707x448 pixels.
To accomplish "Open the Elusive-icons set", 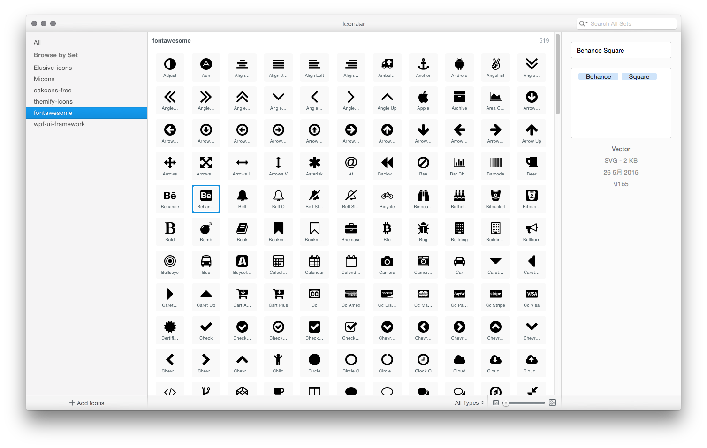I will (x=53, y=68).
